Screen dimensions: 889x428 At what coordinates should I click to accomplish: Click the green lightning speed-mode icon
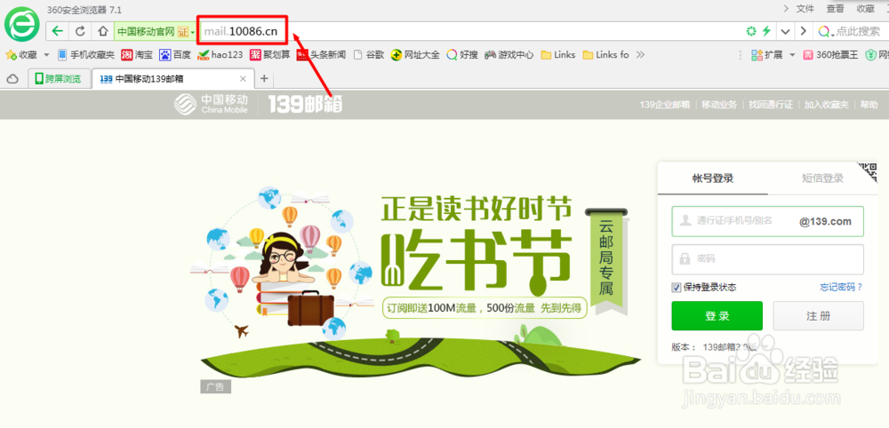[x=766, y=31]
